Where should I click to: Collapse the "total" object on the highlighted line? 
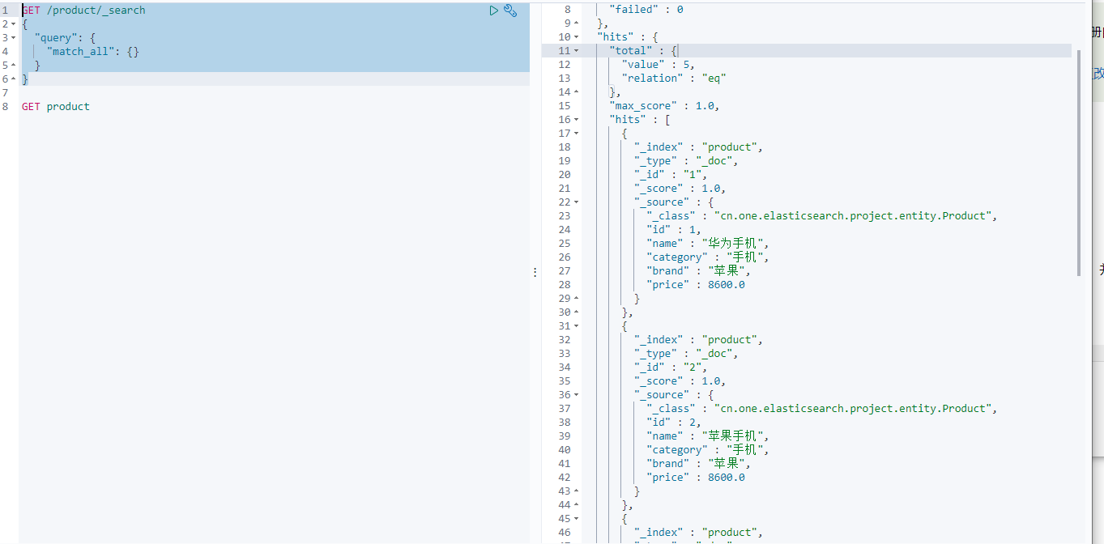[575, 50]
